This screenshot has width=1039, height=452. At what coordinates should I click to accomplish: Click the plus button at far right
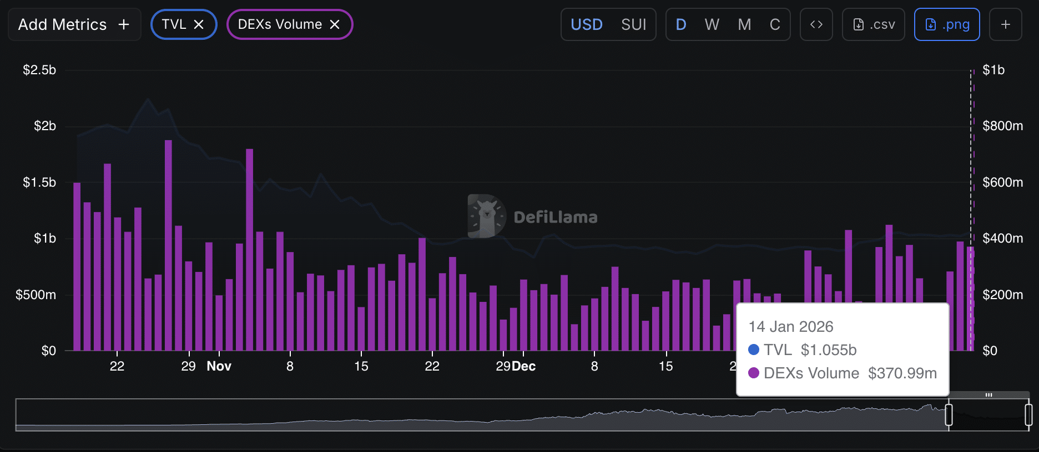[x=1005, y=24]
